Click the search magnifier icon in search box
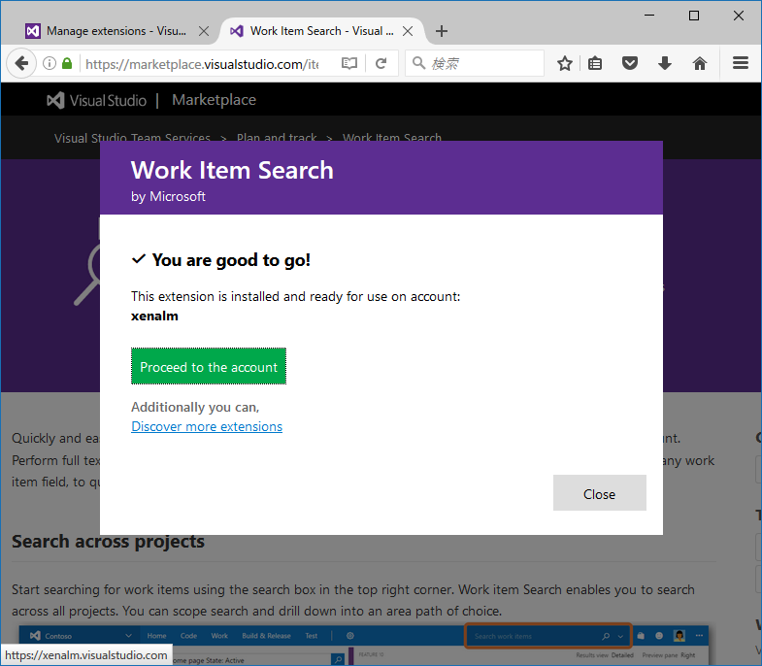Image resolution: width=762 pixels, height=666 pixels. [x=418, y=63]
